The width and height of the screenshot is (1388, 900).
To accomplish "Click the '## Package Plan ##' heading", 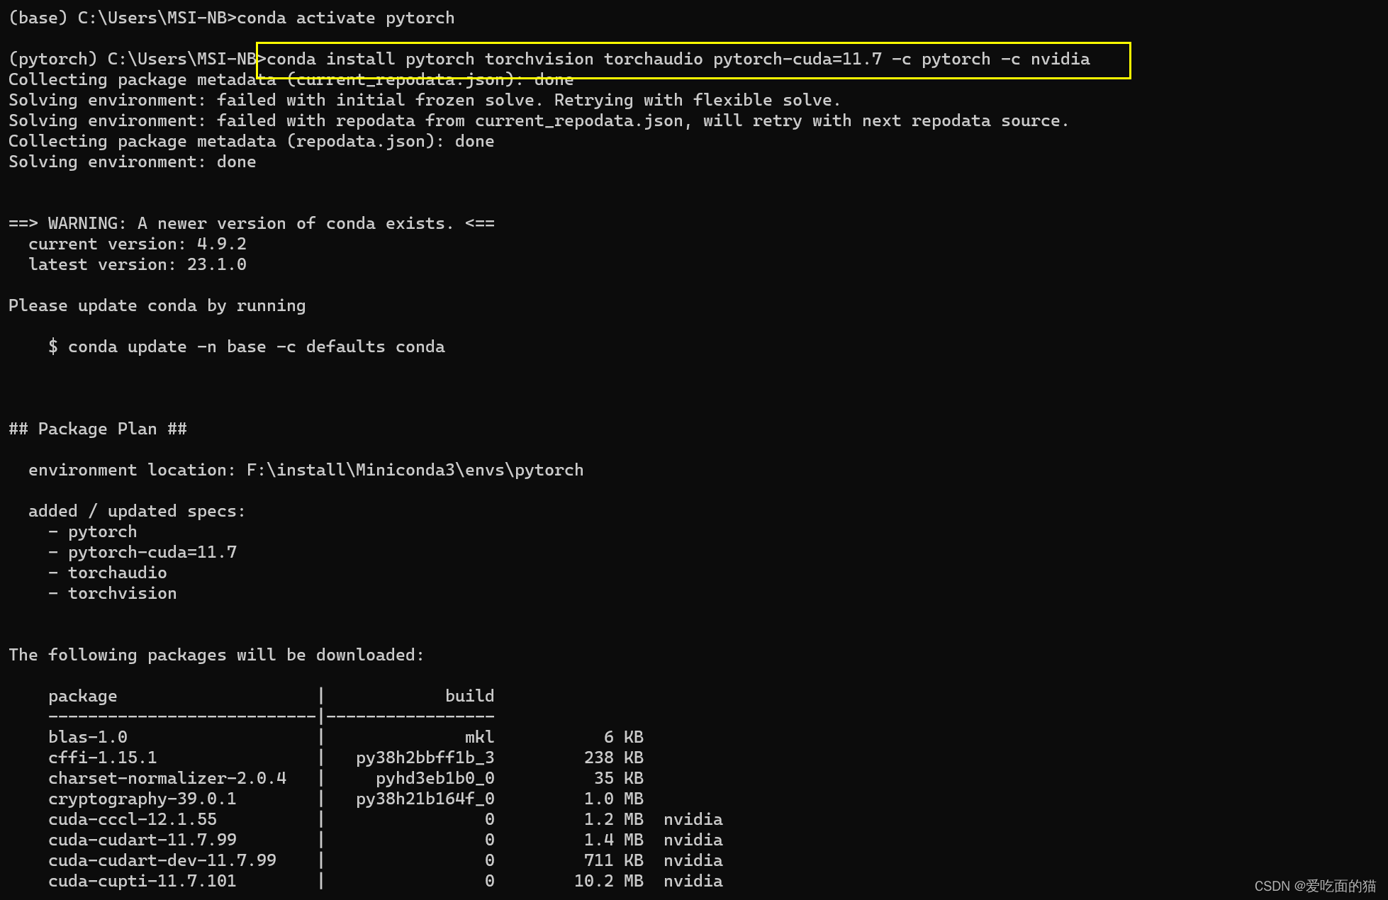I will [x=98, y=429].
